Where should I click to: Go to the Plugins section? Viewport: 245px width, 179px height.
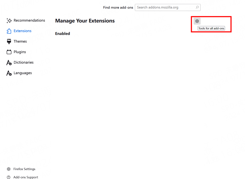pos(20,52)
